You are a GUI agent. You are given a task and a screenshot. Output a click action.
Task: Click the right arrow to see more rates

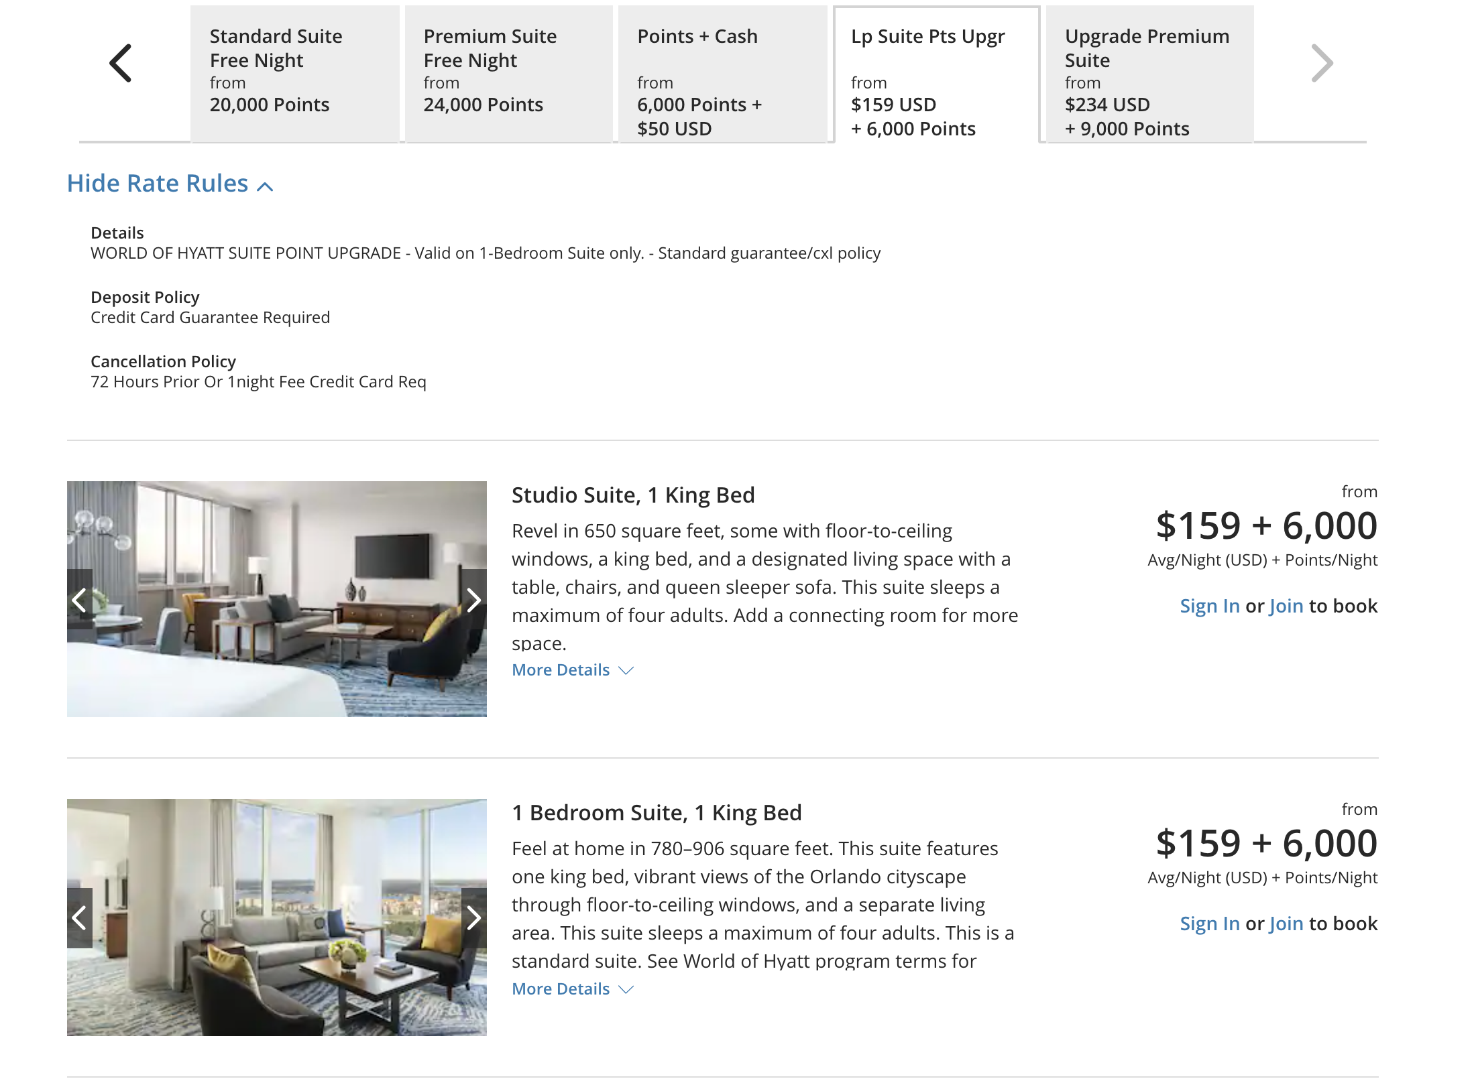tap(1322, 63)
